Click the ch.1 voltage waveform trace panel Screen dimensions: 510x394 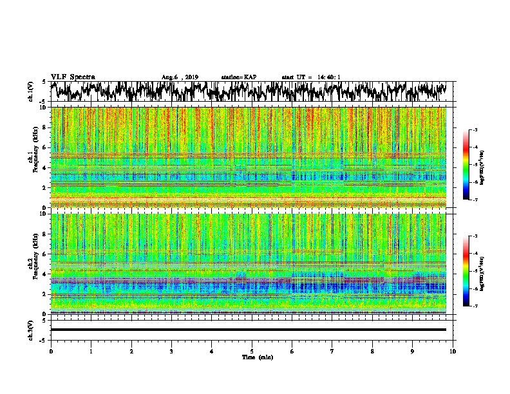pyautogui.click(x=252, y=91)
